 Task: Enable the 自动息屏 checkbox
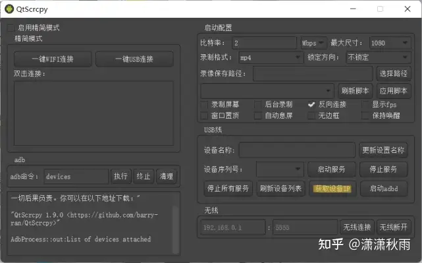(x=258, y=116)
